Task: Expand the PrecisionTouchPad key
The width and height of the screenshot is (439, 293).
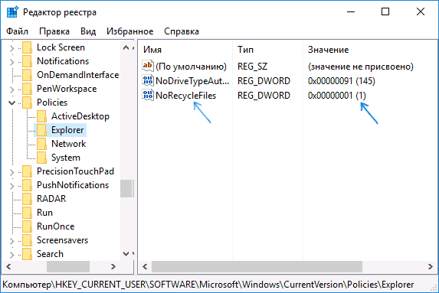Action: (x=11, y=172)
